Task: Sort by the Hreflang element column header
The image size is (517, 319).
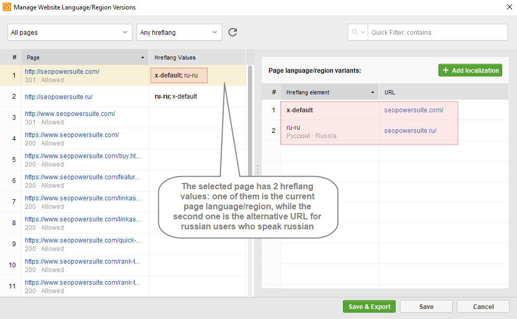Action: pos(330,92)
